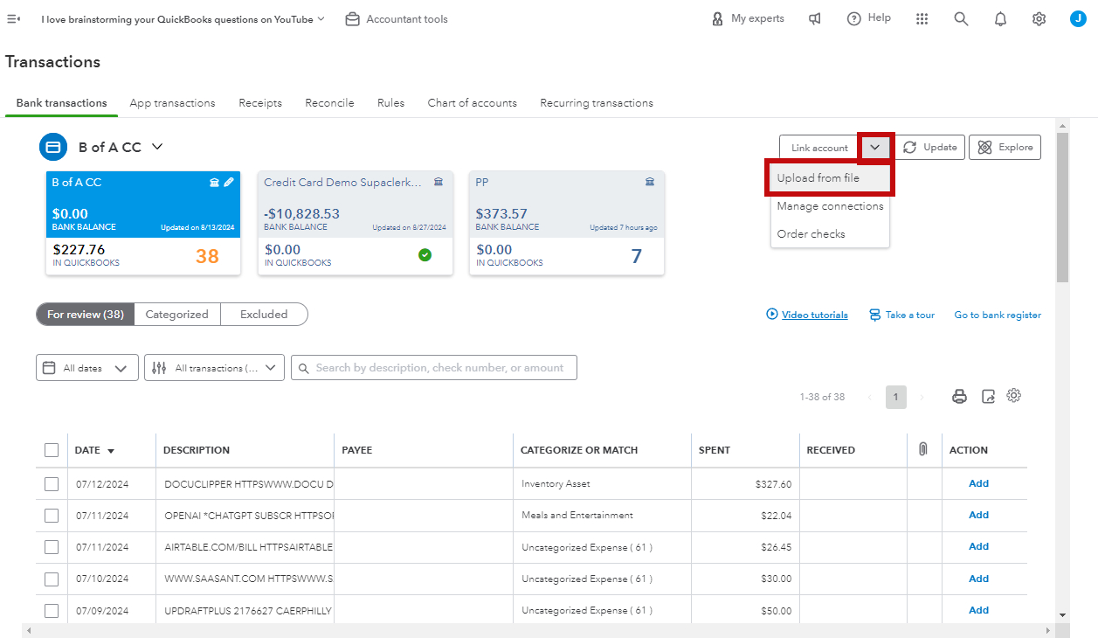Click the vertical scrollbar on the right
This screenshot has width=1098, height=638.
point(1062,208)
